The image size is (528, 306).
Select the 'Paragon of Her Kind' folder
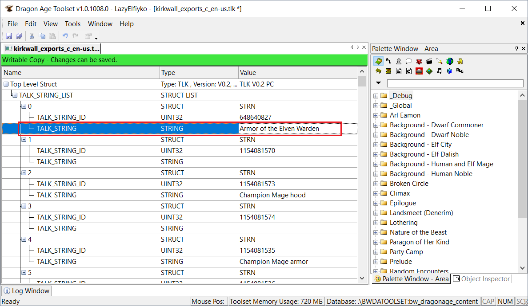coord(419,242)
